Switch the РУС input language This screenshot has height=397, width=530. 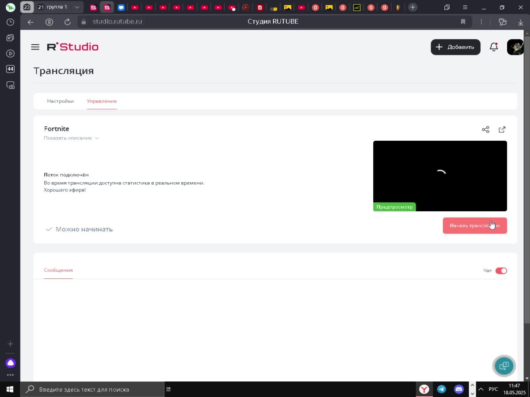tap(493, 389)
